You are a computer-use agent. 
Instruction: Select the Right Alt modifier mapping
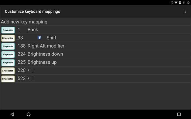(x=46, y=46)
